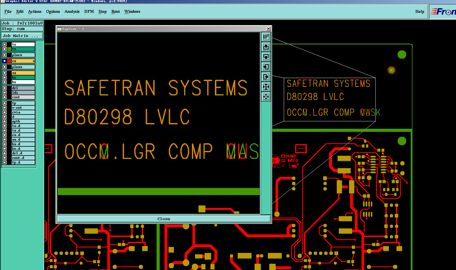Toggle the 'ldi' layer checkbox
The height and width of the screenshot is (270, 456).
point(5,93)
